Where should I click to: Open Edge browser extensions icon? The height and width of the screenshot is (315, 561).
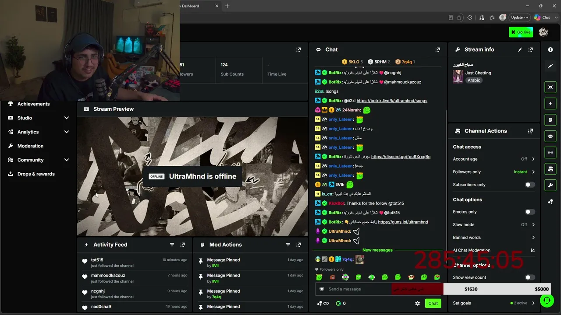coord(470,17)
